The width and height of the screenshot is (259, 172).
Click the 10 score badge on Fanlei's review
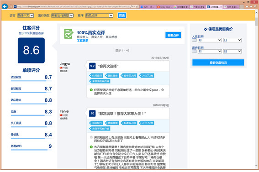coord(92,114)
